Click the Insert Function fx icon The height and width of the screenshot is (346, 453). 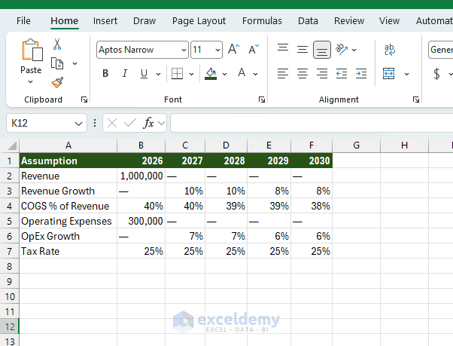tap(148, 123)
